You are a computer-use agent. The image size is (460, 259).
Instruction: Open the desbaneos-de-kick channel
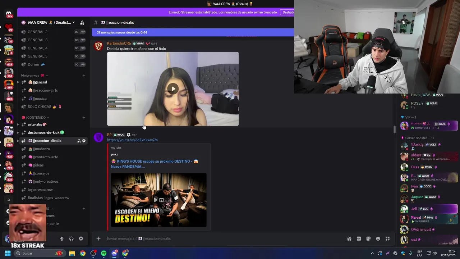point(53,132)
